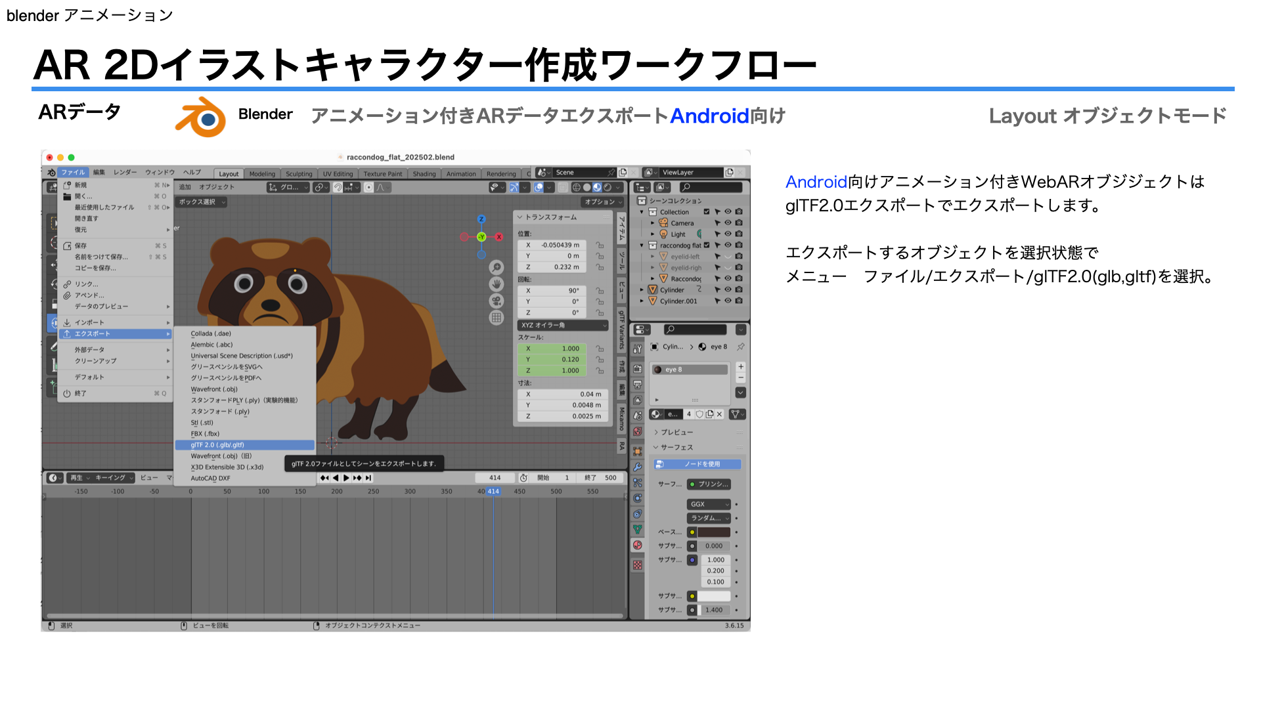Open GGX distribution dropdown

pyautogui.click(x=709, y=505)
